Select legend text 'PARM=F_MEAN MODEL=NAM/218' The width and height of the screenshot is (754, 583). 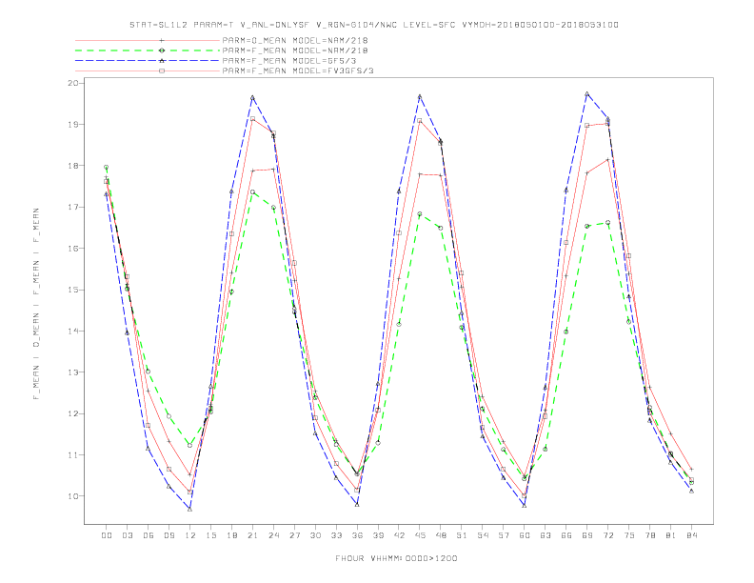point(295,50)
